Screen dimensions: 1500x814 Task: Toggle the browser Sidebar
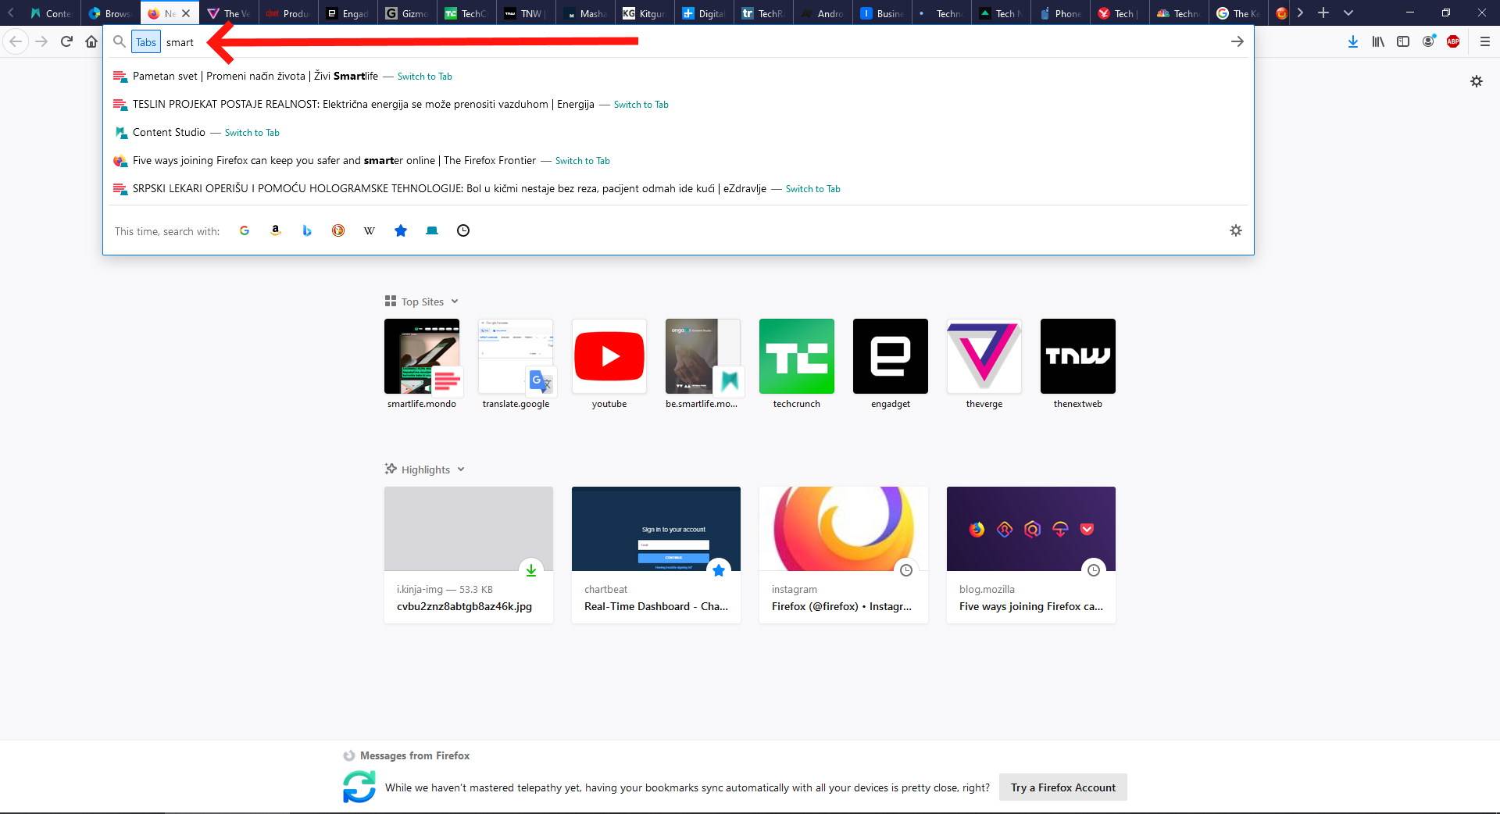click(x=1403, y=41)
